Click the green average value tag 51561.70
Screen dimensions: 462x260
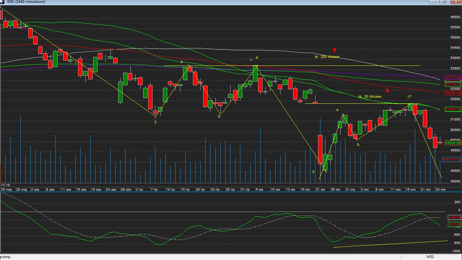click(453, 109)
